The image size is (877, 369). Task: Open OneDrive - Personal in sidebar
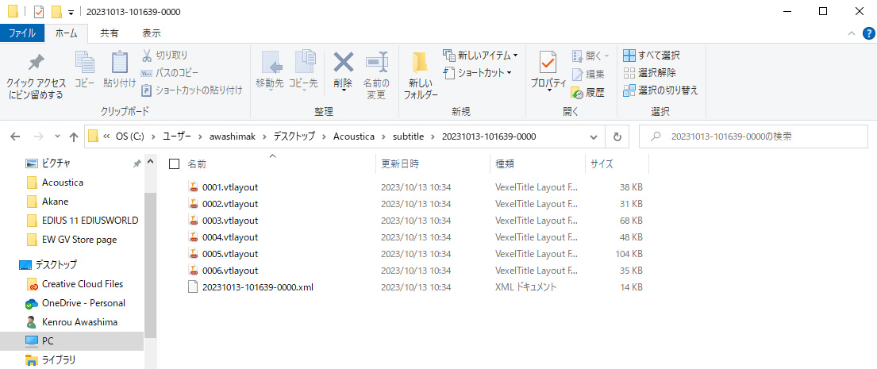click(x=83, y=303)
